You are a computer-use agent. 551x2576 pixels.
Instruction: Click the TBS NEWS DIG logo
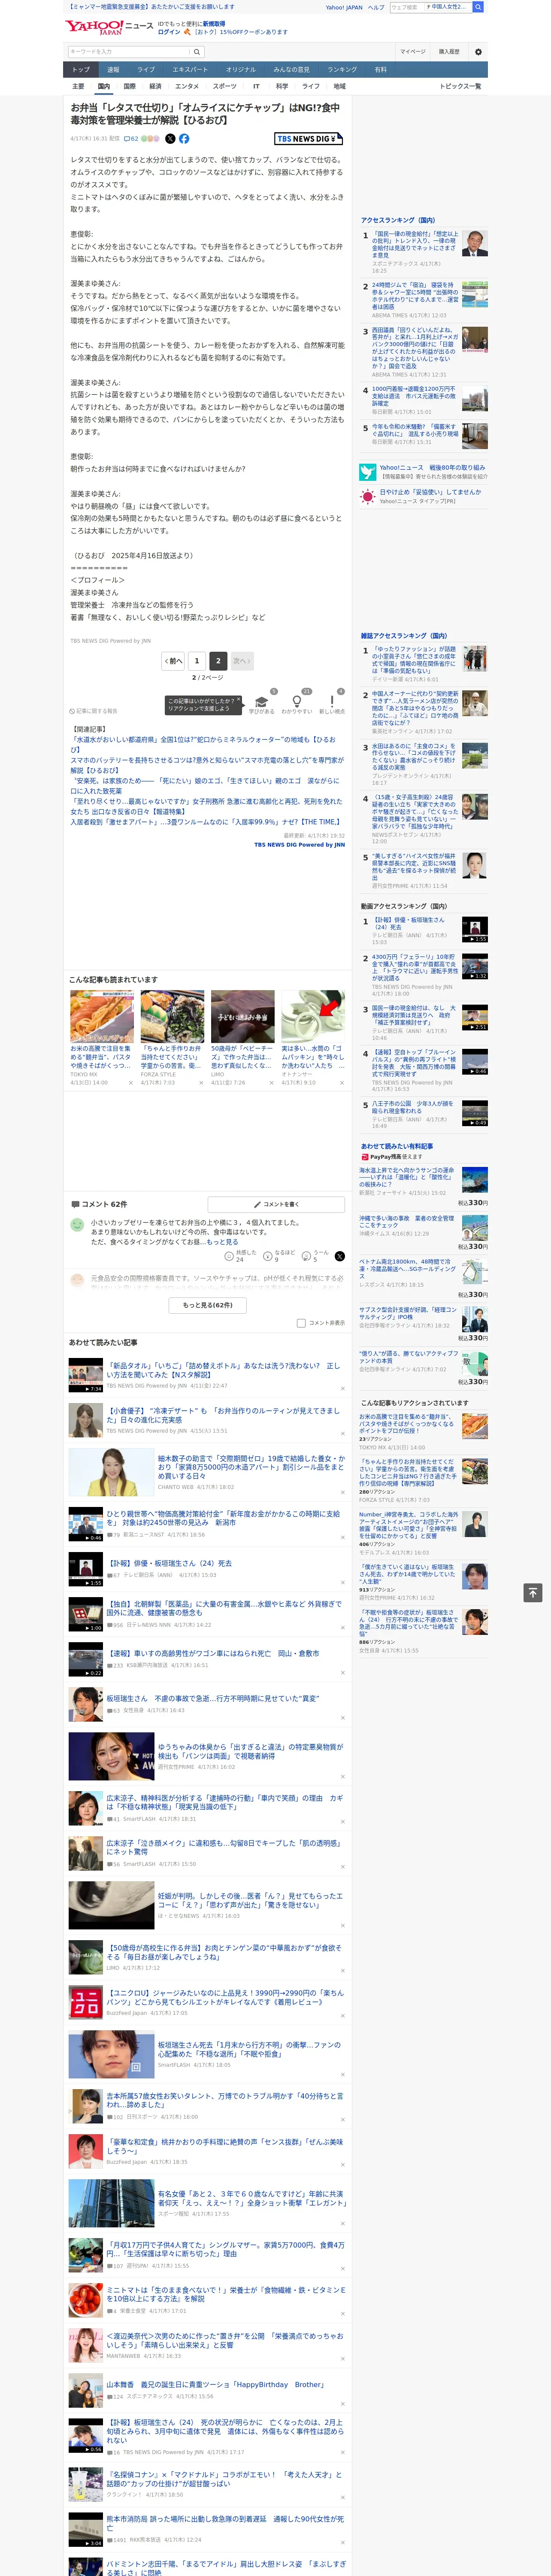308,139
